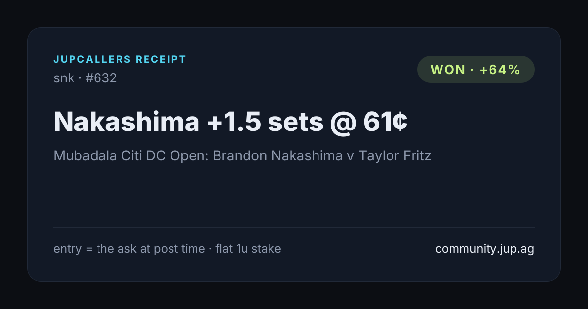Select the Brandon Nakashima player name
This screenshot has width=588, height=309.
click(277, 156)
